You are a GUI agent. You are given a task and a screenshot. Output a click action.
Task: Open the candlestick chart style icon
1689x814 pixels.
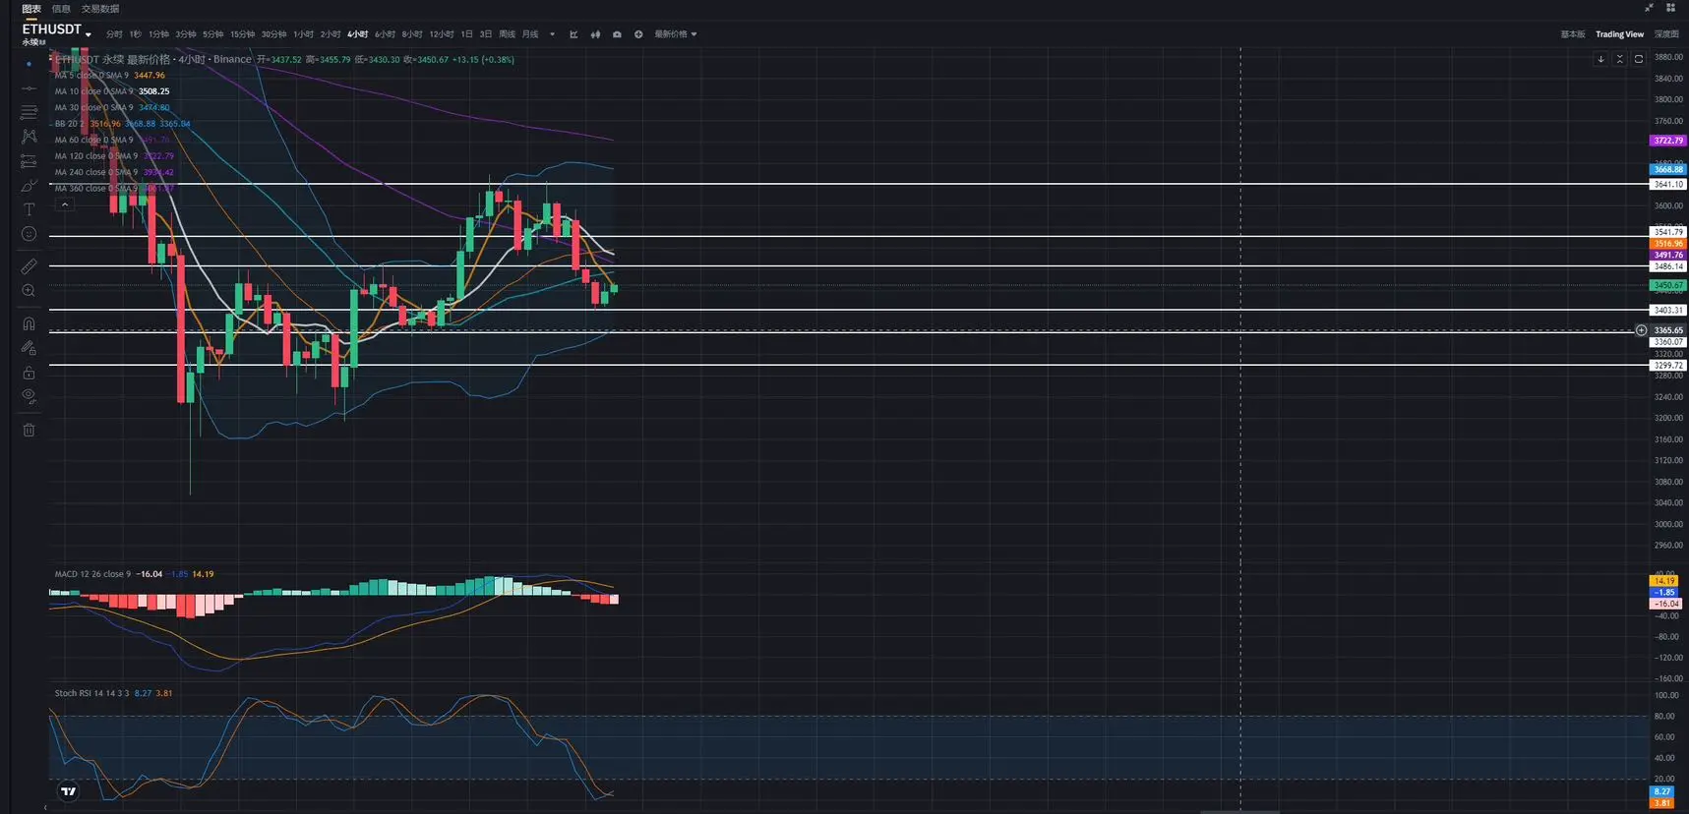pyautogui.click(x=595, y=34)
